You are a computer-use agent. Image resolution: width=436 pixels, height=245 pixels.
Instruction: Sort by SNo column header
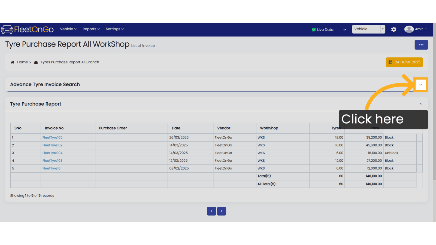26,128
